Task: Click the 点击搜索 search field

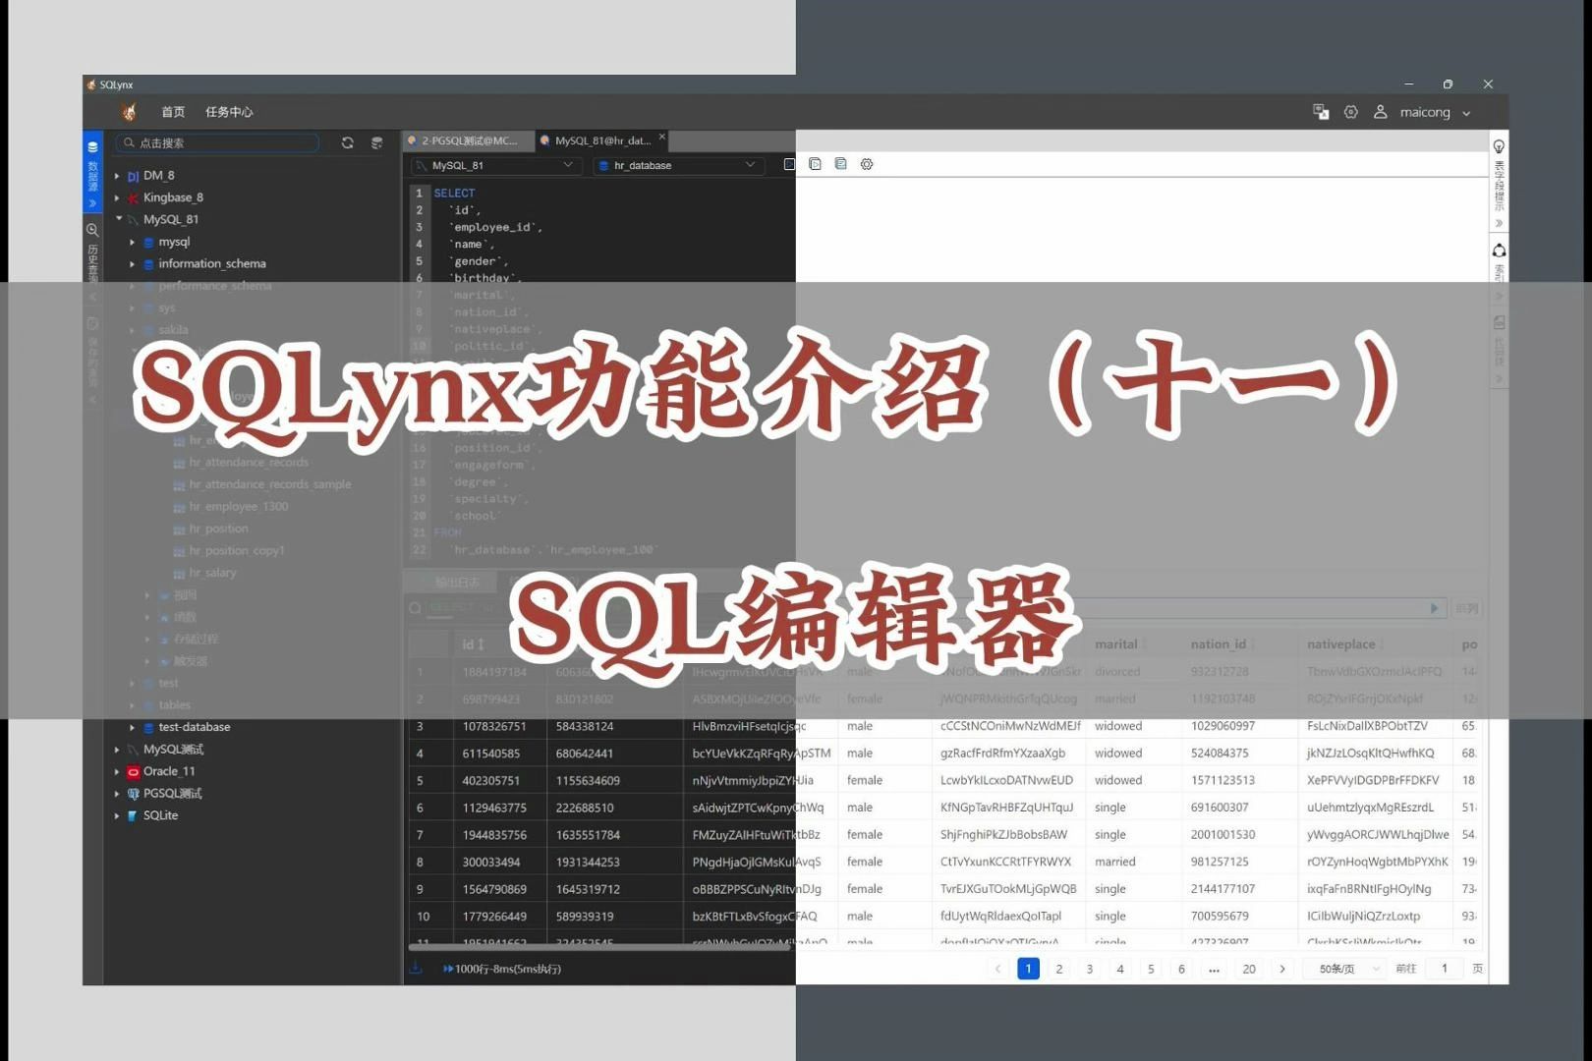Action: 217,142
